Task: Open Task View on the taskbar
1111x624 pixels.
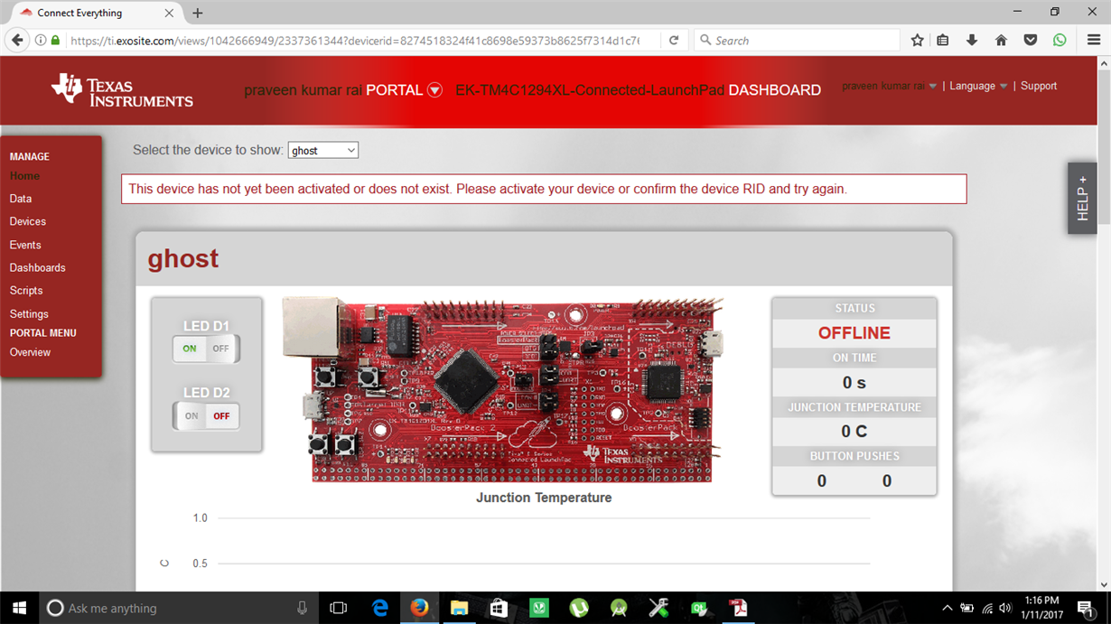Action: [x=339, y=608]
